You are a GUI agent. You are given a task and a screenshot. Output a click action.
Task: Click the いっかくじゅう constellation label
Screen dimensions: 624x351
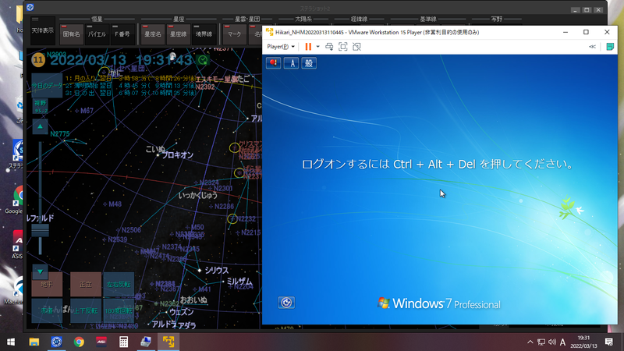click(198, 196)
